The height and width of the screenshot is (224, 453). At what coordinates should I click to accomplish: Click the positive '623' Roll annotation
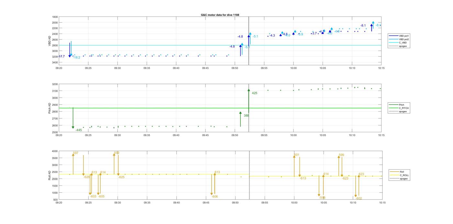(x=361, y=174)
